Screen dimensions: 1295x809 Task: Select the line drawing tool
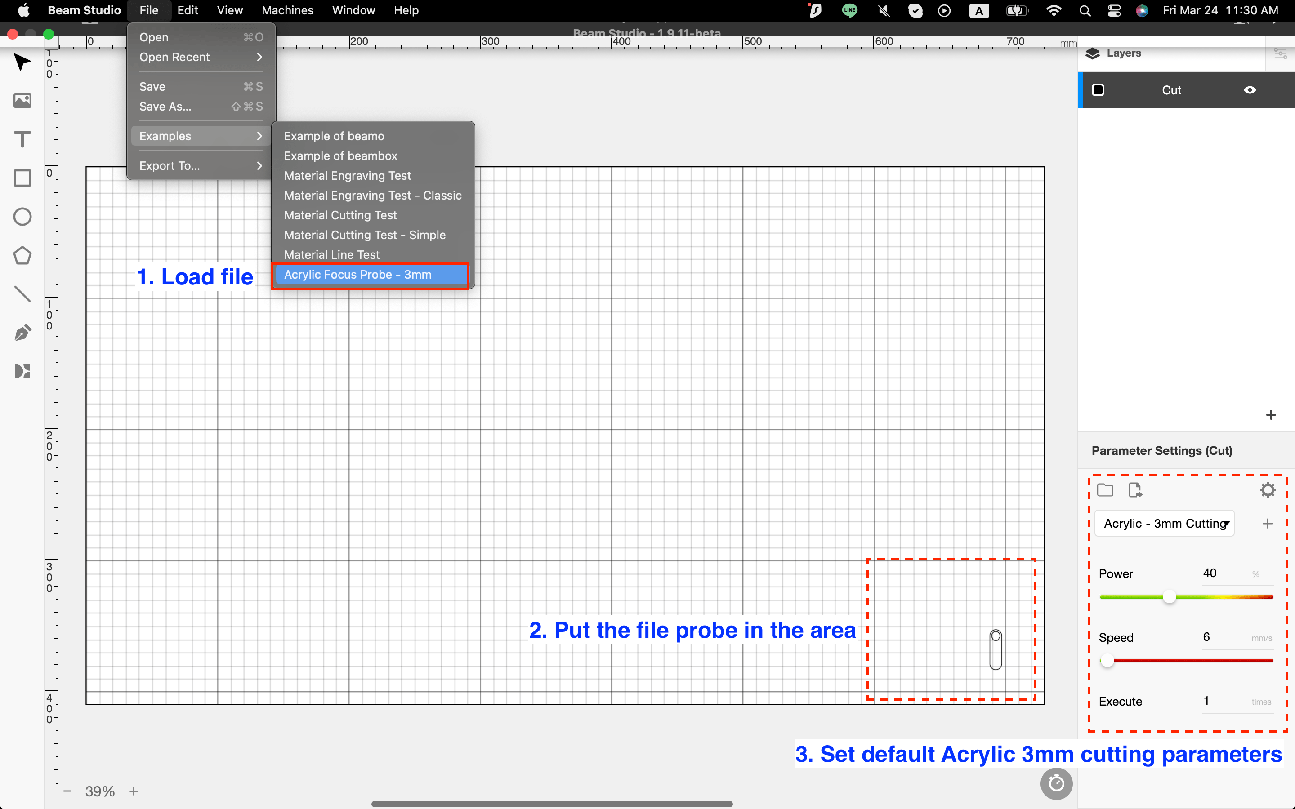tap(22, 294)
